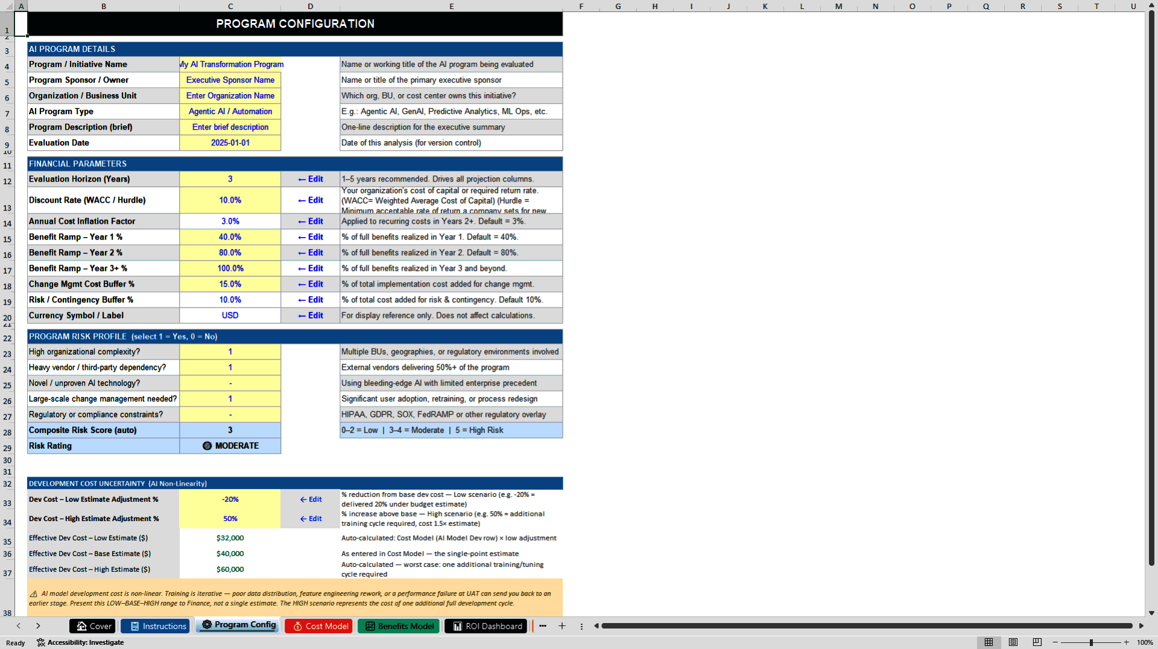Viewport: 1158px width, 649px height.
Task: Click vertical scroll up arrow
Action: 1151,6
